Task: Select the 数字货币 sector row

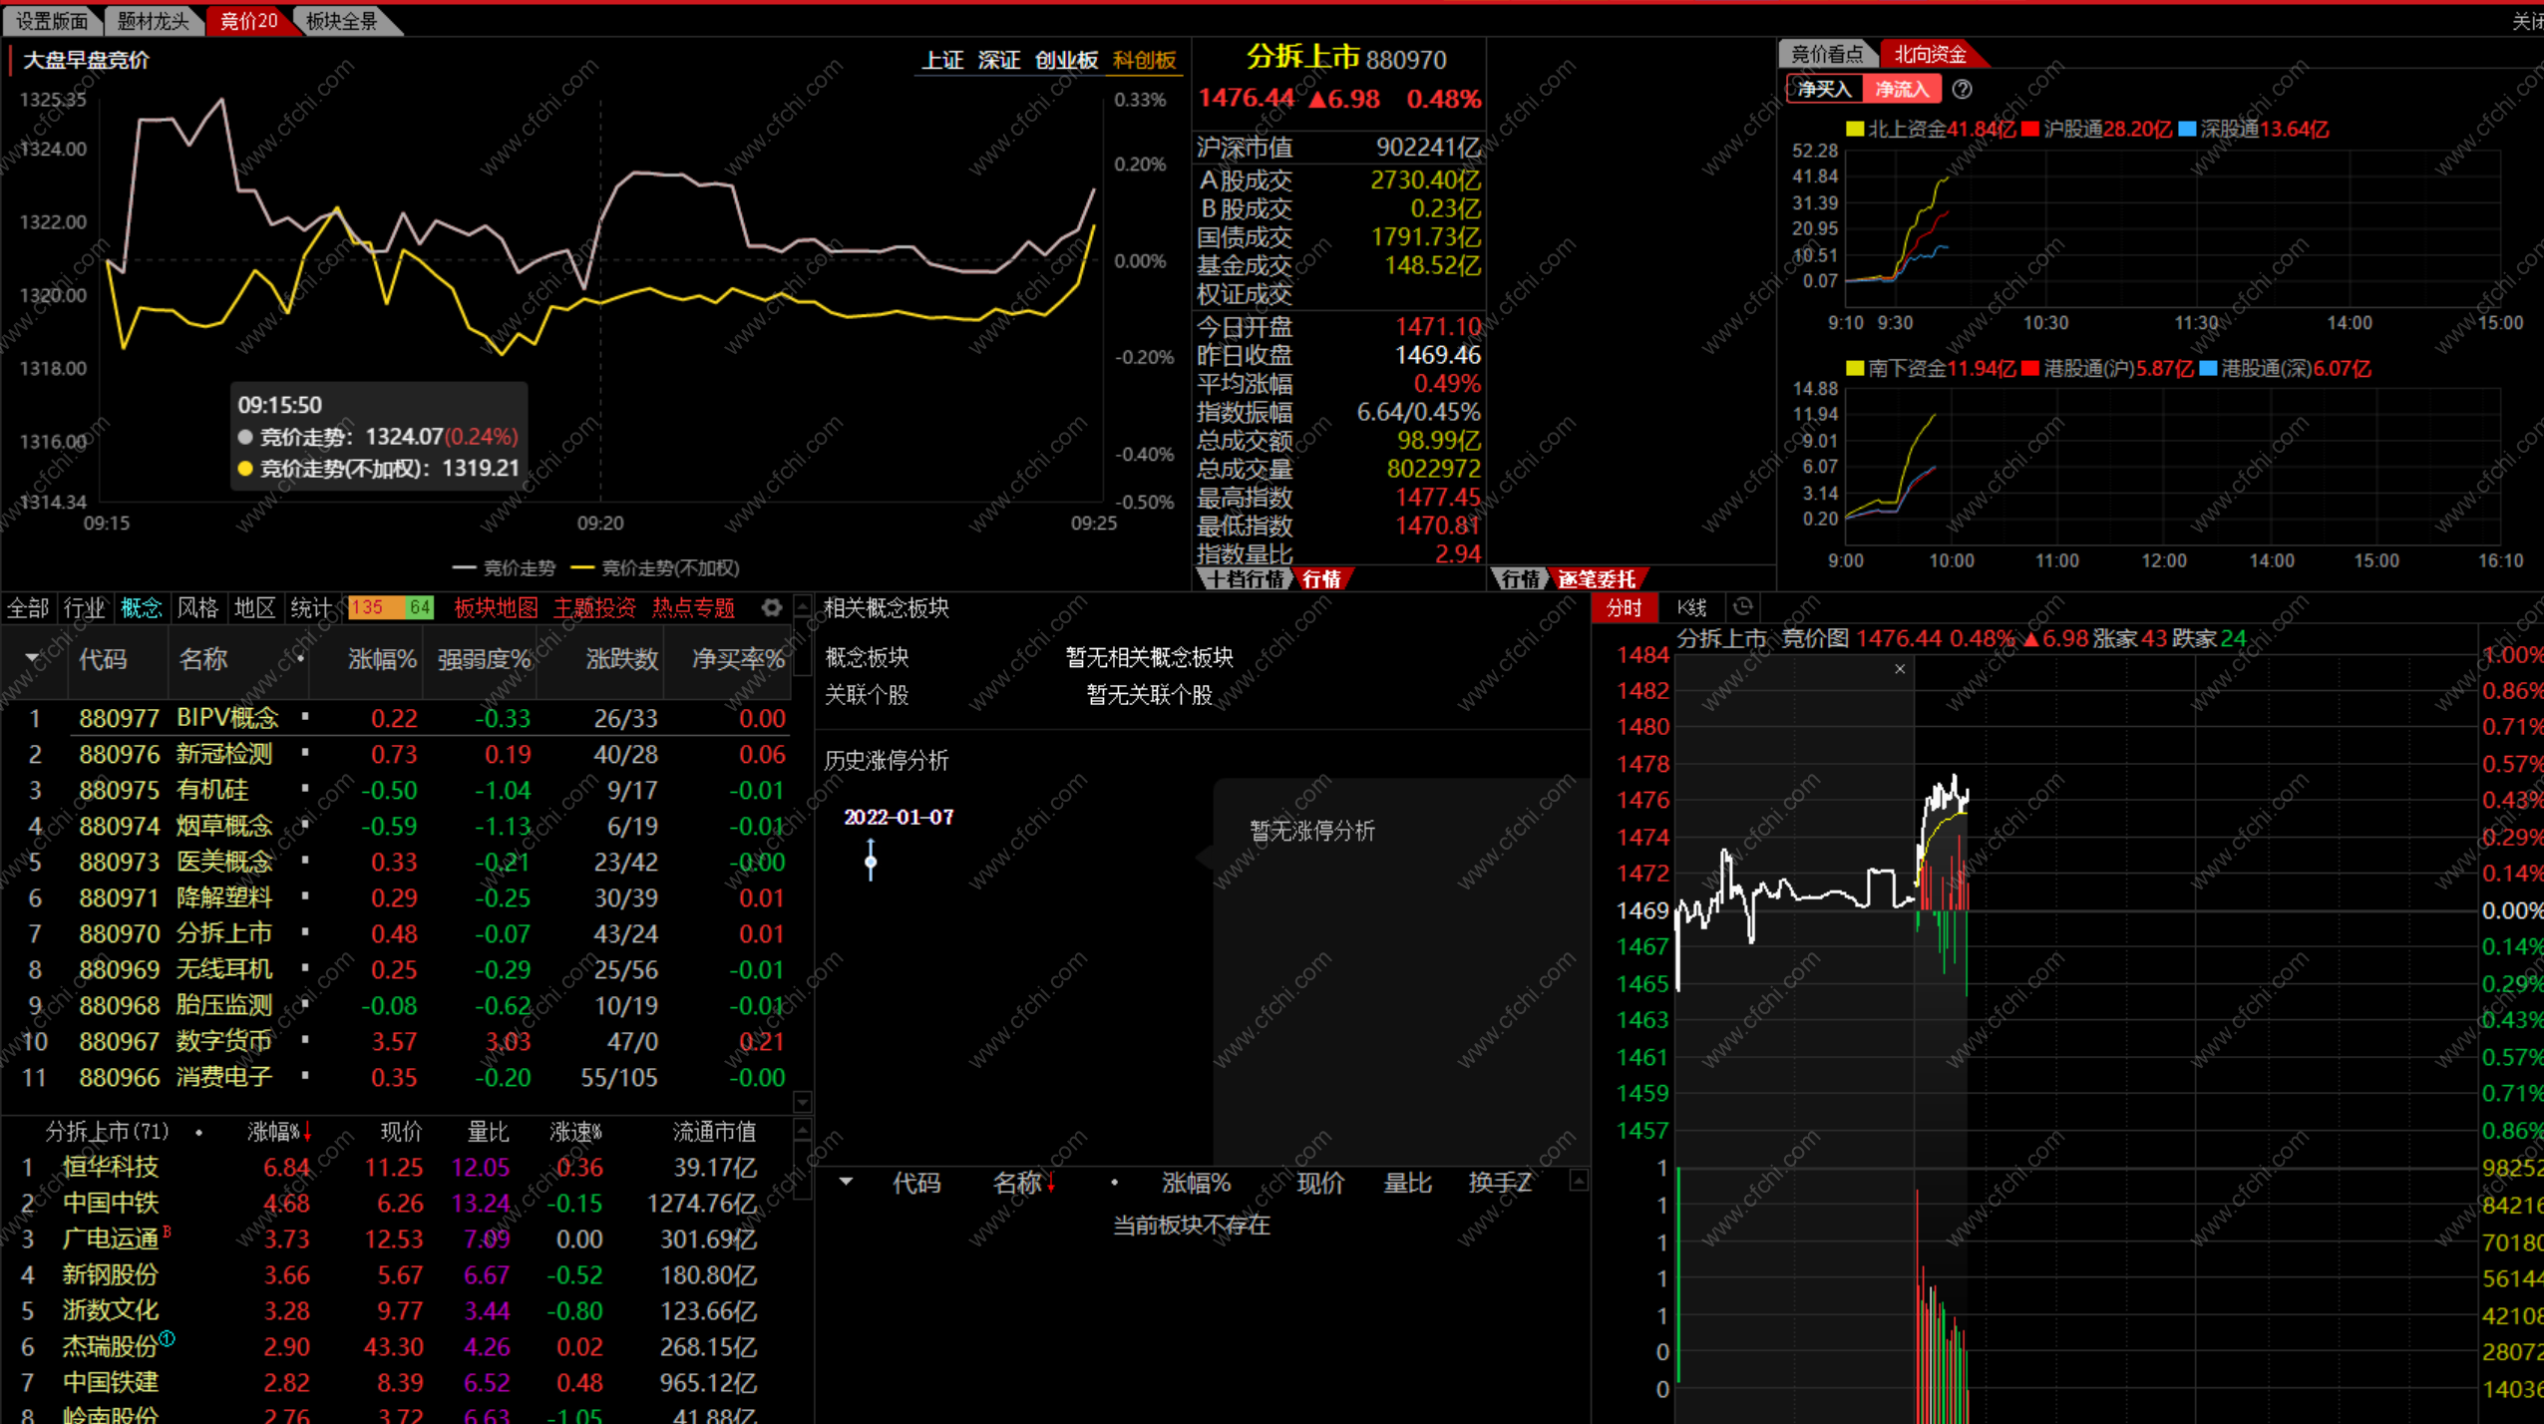Action: click(223, 1041)
